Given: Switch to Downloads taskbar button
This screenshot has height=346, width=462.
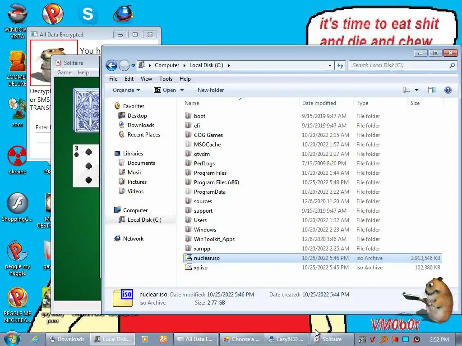Looking at the screenshot, I should tap(67, 339).
